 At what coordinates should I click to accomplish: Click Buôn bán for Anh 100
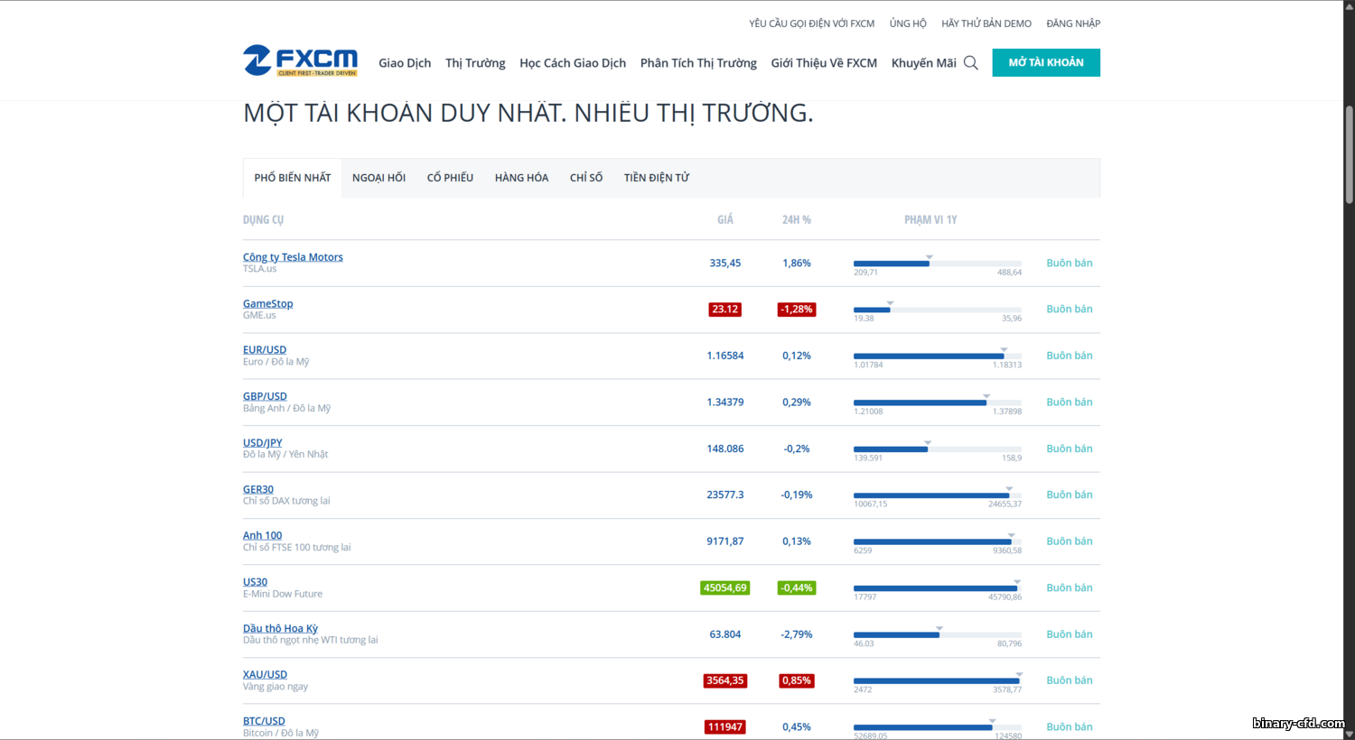1070,541
